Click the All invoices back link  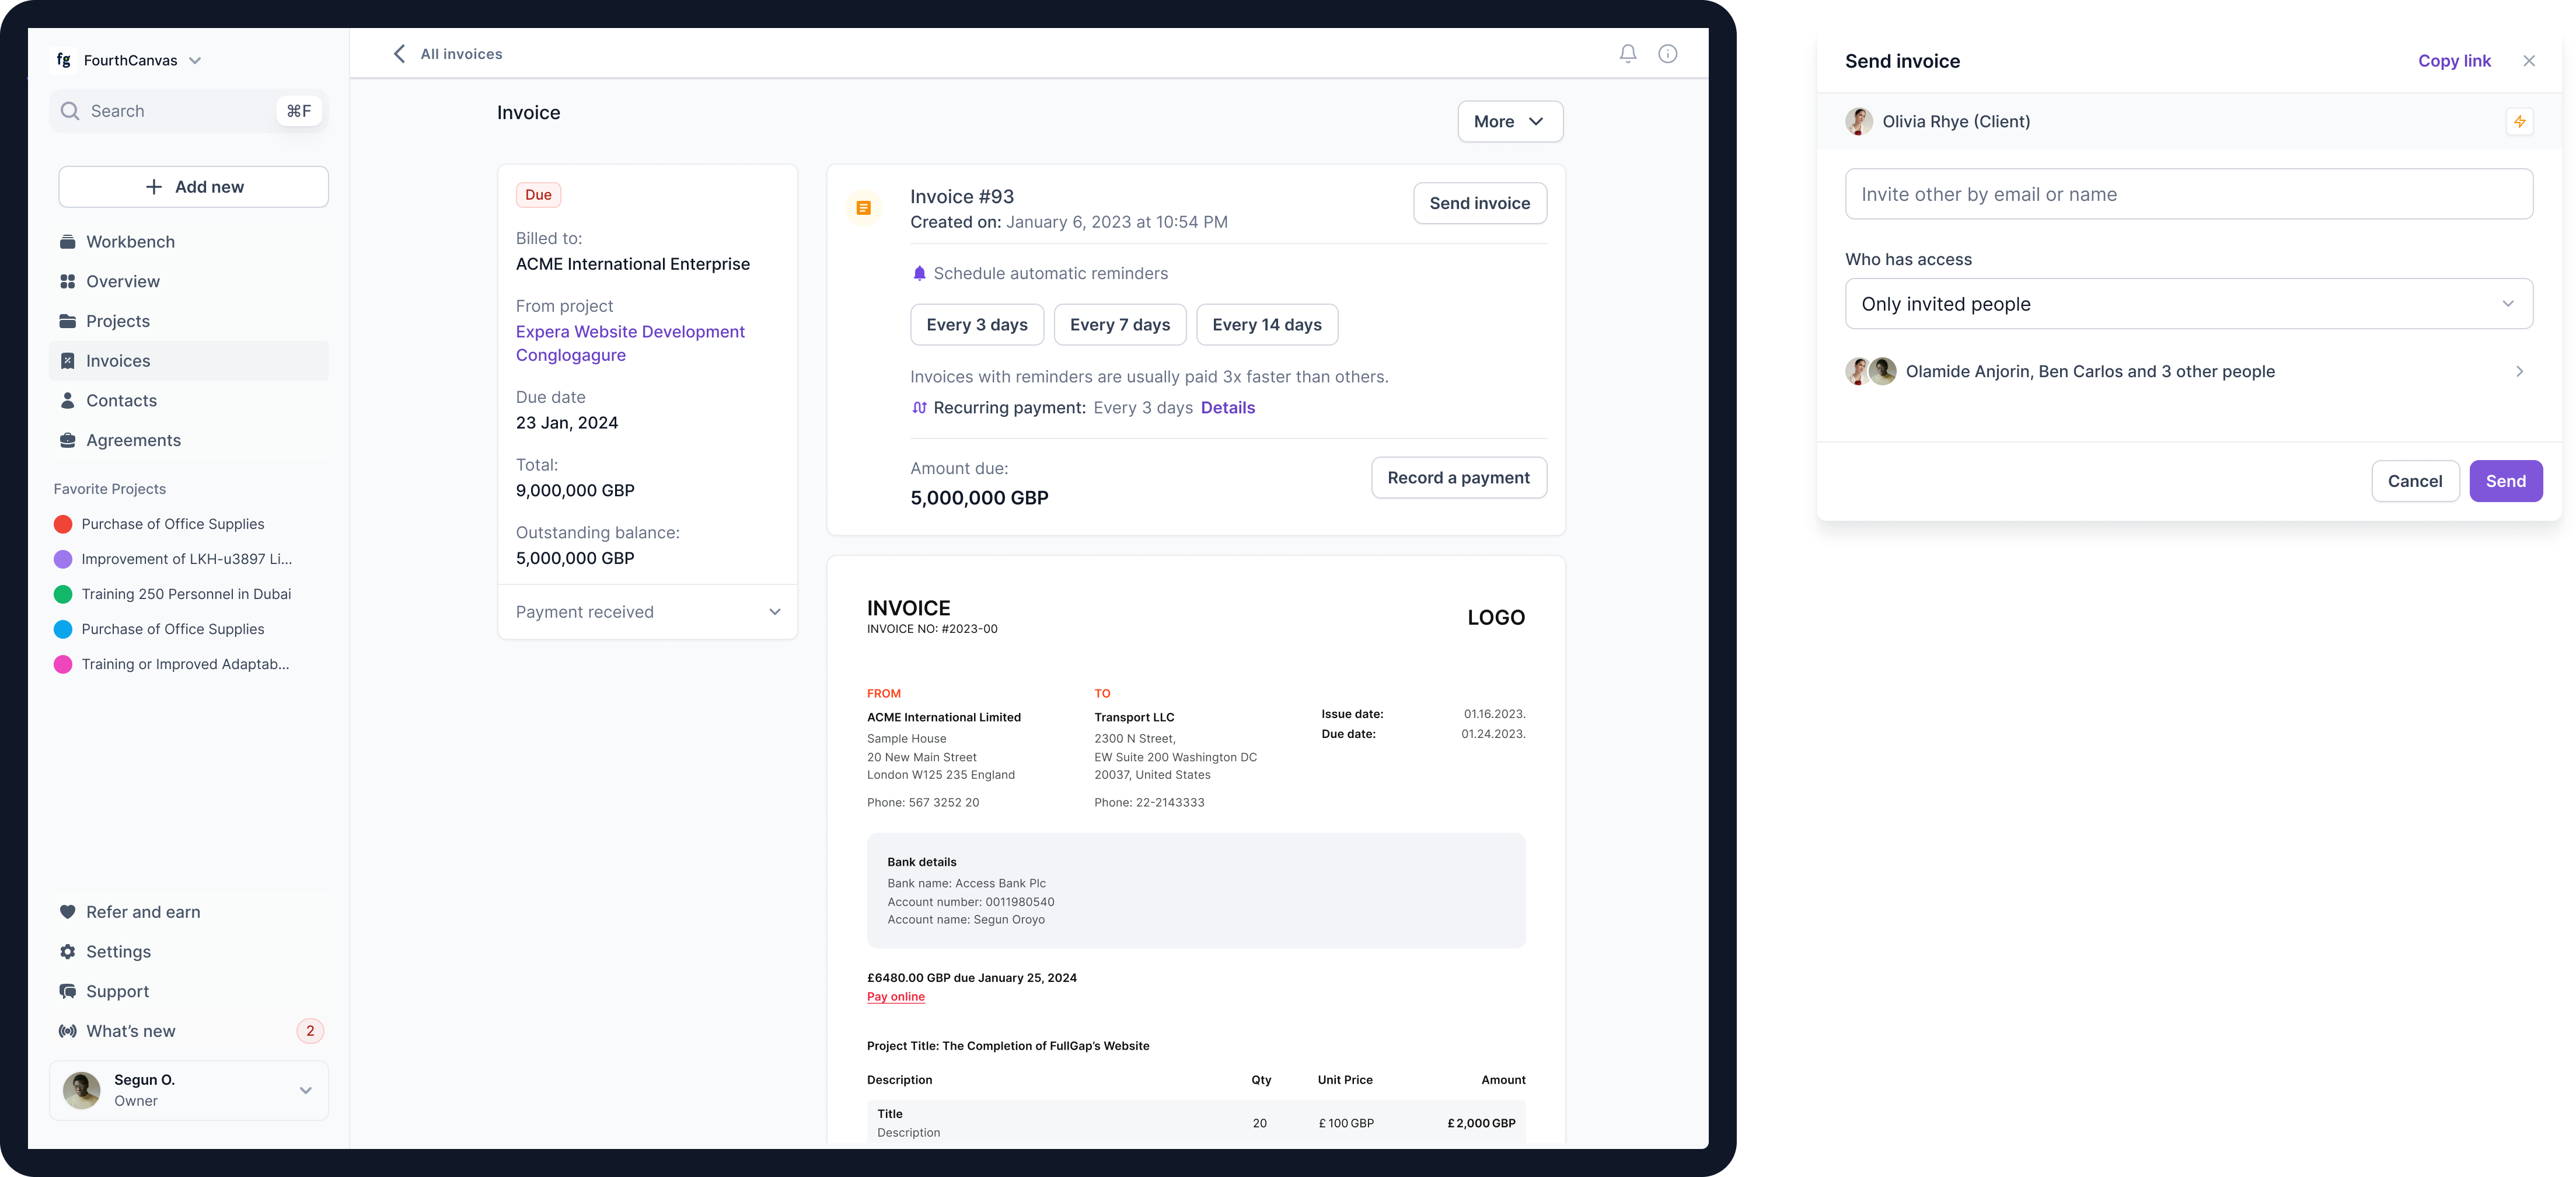click(x=461, y=54)
